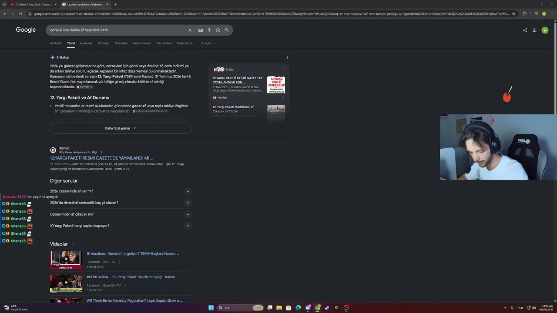Open the Hürriyet source chip in AI overview

(x=85, y=87)
